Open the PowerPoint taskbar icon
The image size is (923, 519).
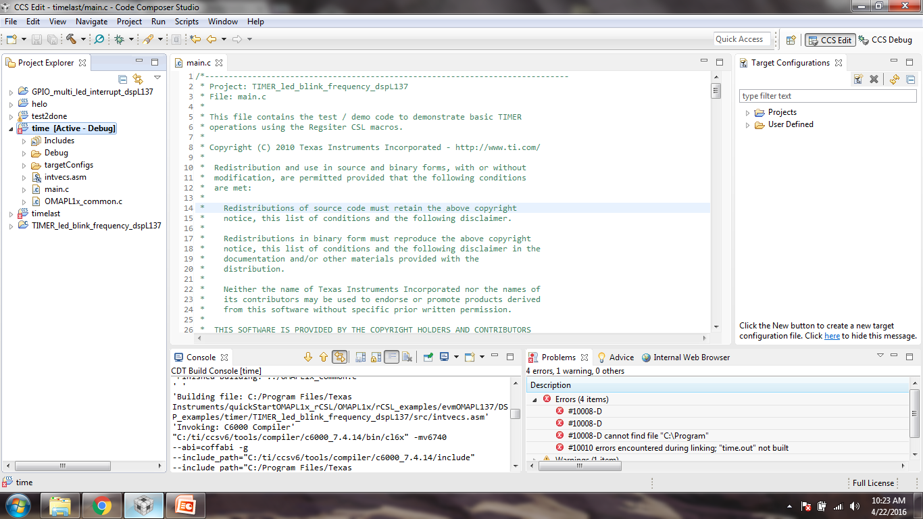click(x=185, y=505)
